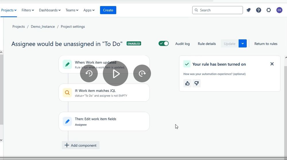Select the Edit work item fields card
The width and height of the screenshot is (287, 160).
point(104,121)
